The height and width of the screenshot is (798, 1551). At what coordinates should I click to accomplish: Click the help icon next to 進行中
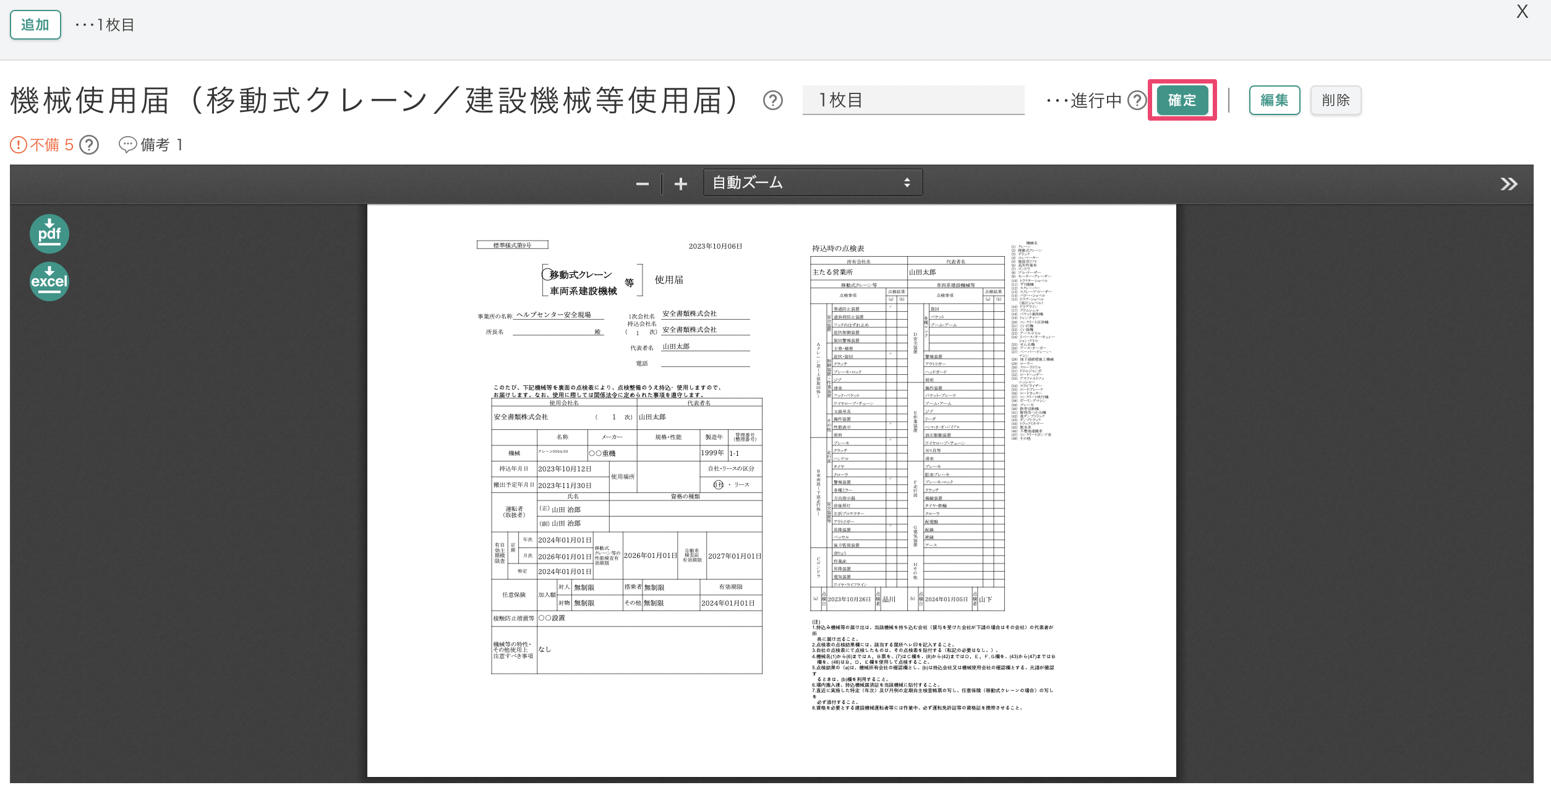pos(1137,100)
